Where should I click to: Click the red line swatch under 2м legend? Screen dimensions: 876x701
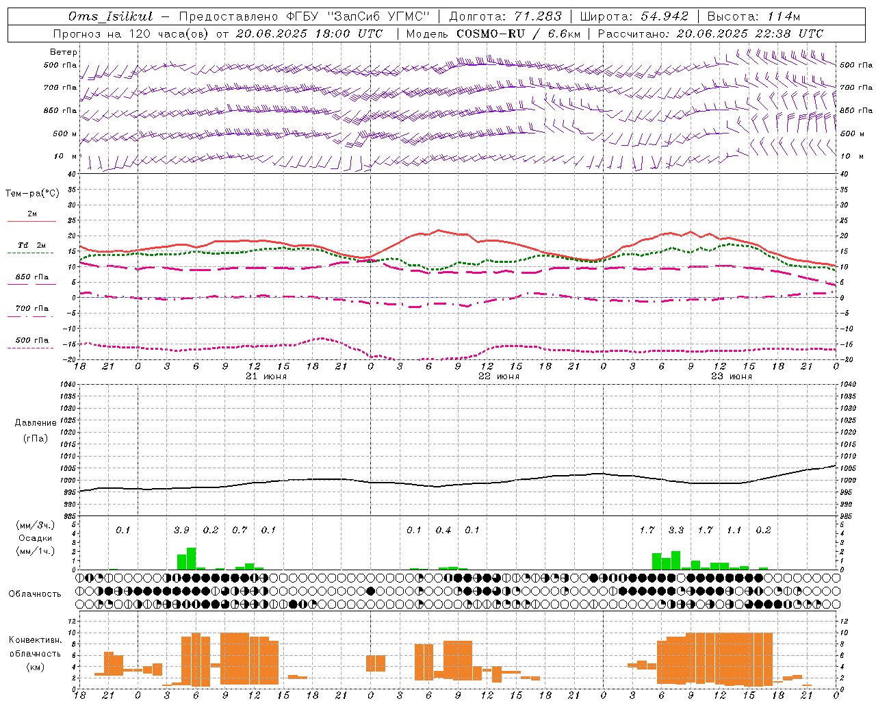[31, 222]
